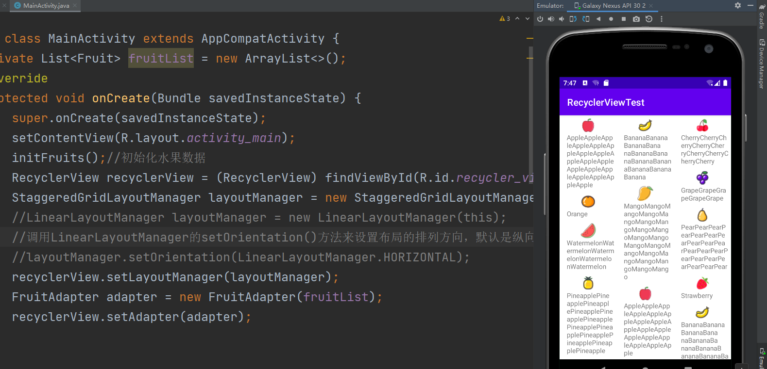Open emulator extended controls three-dot menu
The height and width of the screenshot is (369, 767).
click(x=662, y=19)
